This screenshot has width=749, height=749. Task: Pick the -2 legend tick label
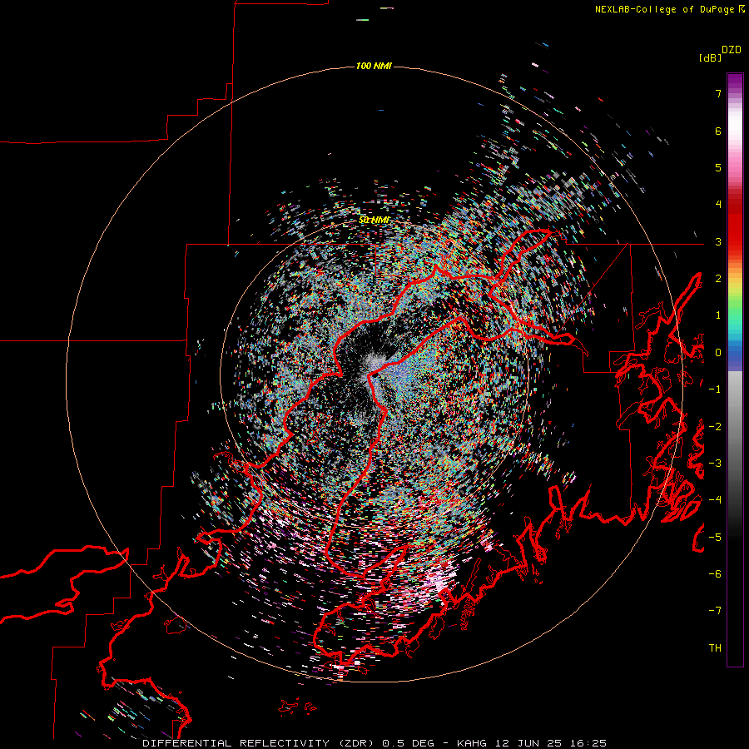click(x=715, y=427)
